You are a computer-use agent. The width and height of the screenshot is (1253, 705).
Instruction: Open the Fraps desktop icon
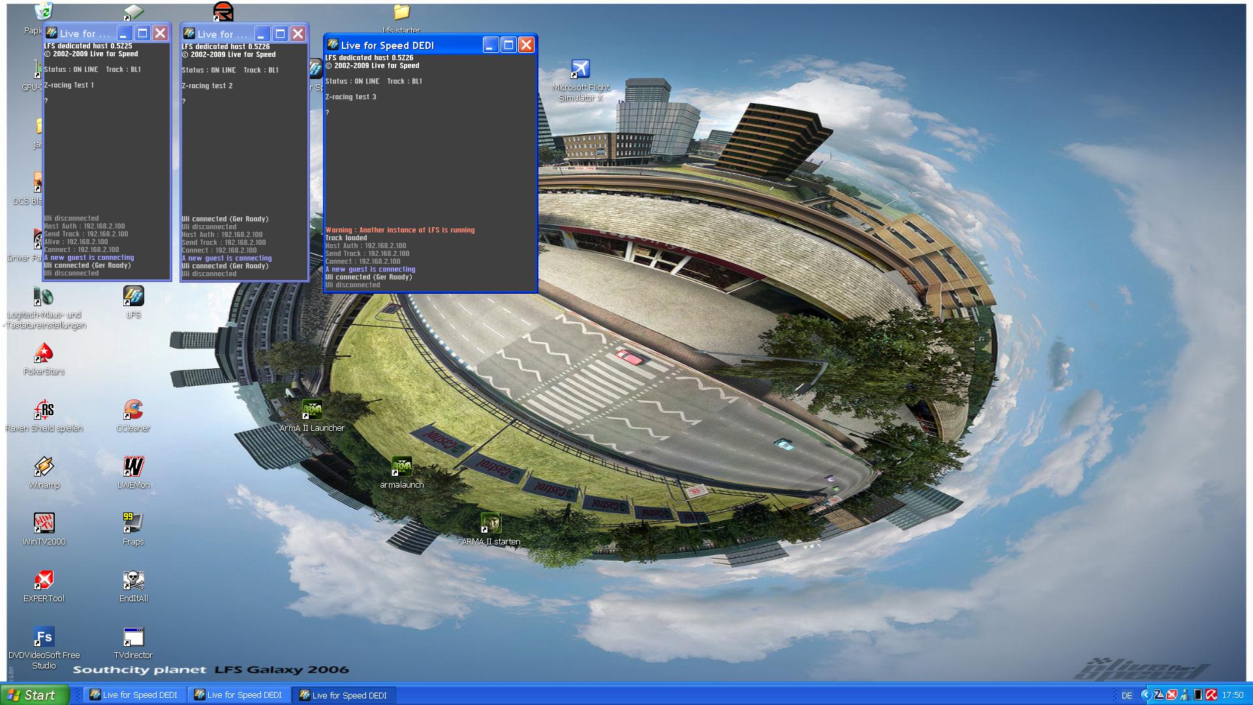(x=133, y=524)
